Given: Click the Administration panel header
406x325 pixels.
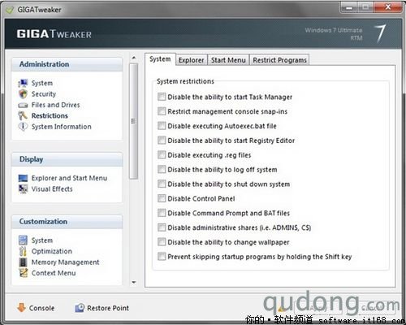Looking at the screenshot, I should pyautogui.click(x=67, y=64).
